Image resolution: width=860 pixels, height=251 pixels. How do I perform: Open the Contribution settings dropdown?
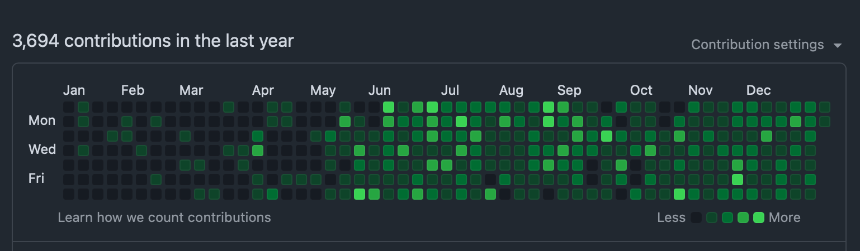(x=767, y=45)
